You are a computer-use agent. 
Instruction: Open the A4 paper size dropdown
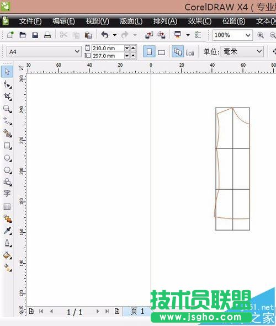click(77, 51)
